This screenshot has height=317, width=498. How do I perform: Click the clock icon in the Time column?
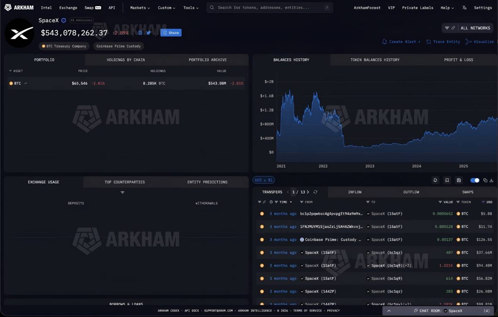tap(271, 202)
